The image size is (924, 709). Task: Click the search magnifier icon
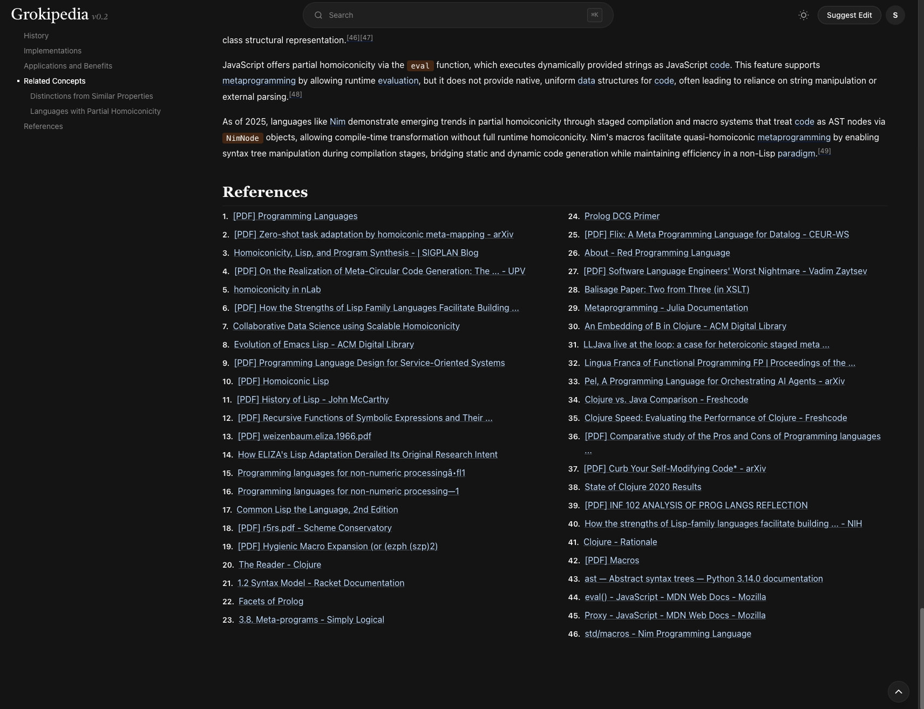pyautogui.click(x=318, y=15)
